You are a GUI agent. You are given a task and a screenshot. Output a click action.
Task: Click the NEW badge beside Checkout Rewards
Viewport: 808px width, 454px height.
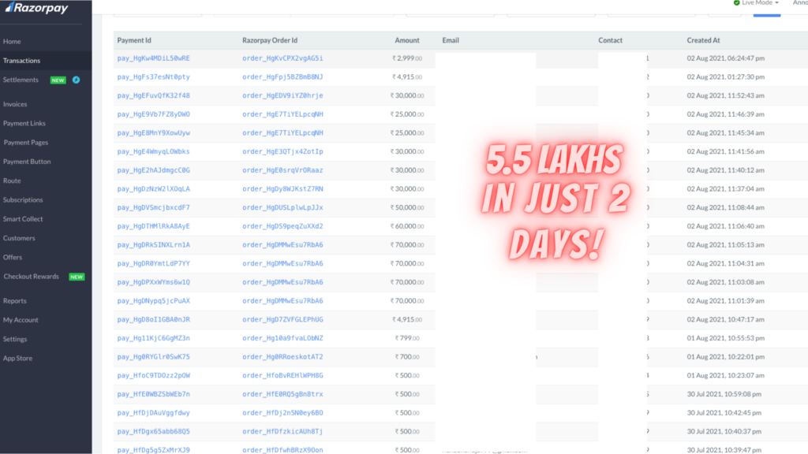77,277
